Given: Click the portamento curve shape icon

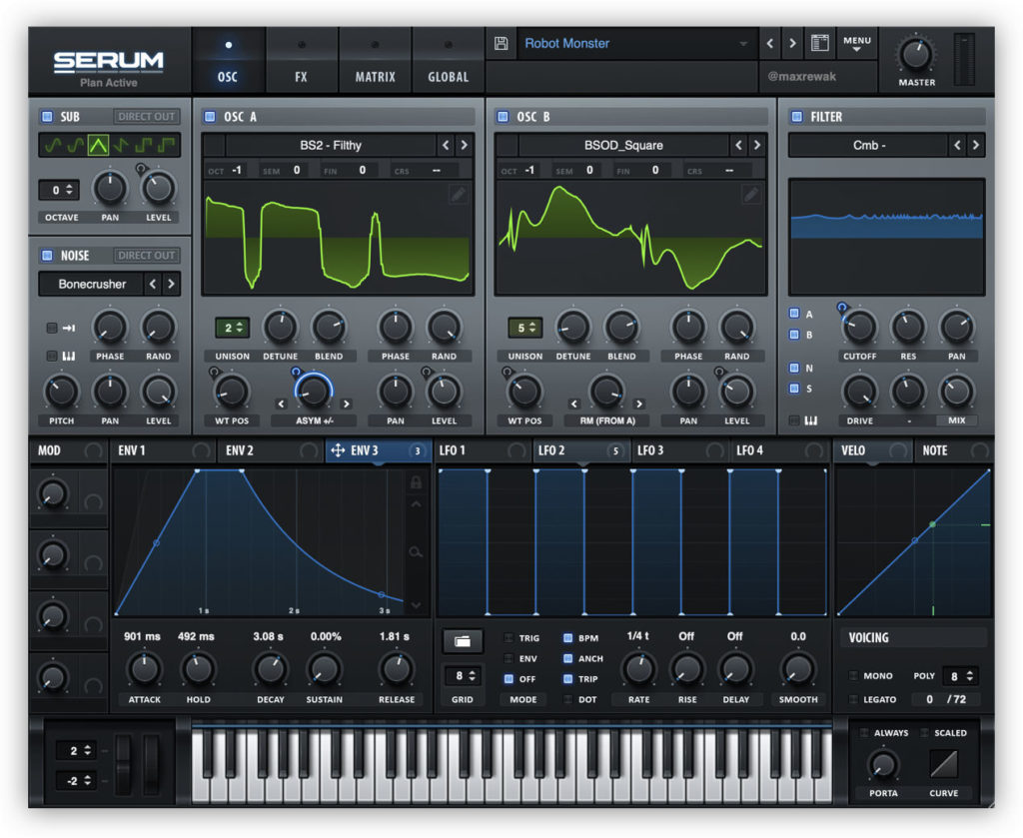Looking at the screenshot, I should point(943,765).
